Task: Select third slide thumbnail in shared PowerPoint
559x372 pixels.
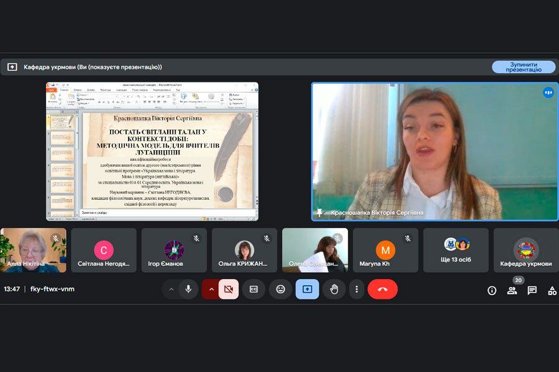Action: pos(62,154)
